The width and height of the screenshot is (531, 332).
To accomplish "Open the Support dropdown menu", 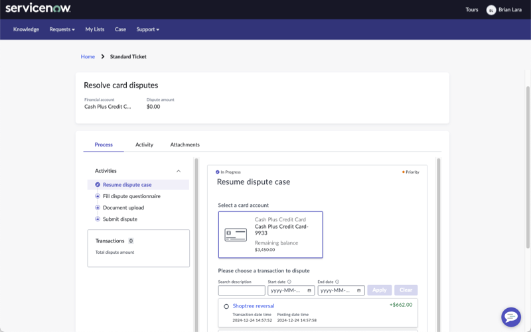I will pos(147,29).
